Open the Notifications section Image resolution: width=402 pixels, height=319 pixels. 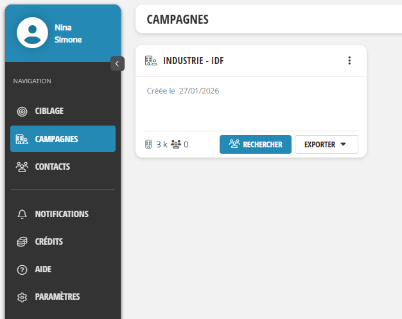click(x=63, y=214)
